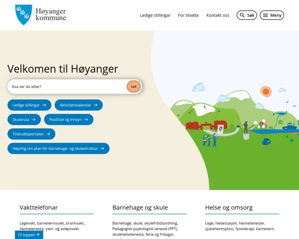Open Kontakt oss in the header
Image resolution: width=299 pixels, height=239 pixels.
[x=218, y=15]
